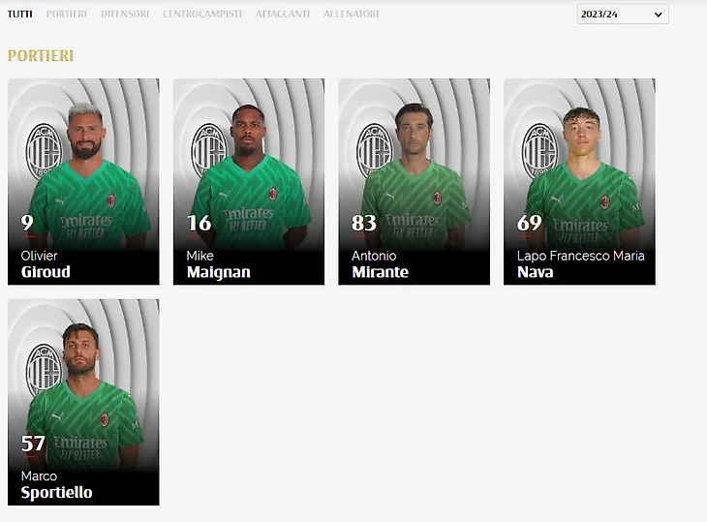Open the player card with number 69
Screen dimensions: 707x522
tap(579, 182)
